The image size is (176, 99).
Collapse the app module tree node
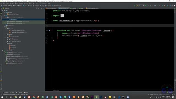(x=3, y=10)
